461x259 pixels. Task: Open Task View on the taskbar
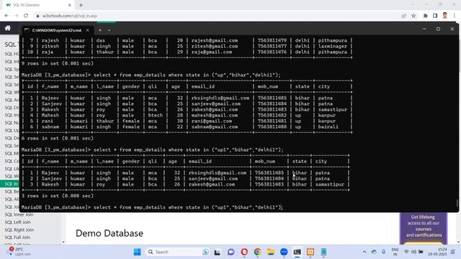[x=218, y=252]
